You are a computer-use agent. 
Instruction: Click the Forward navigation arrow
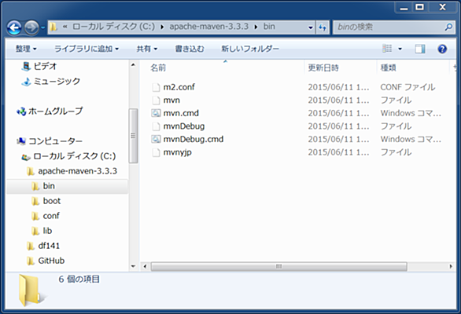coord(31,27)
